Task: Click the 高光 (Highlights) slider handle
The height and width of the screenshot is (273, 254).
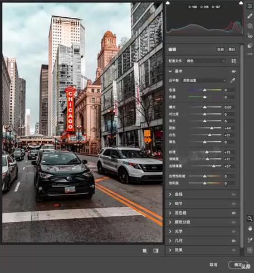Action: point(204,121)
